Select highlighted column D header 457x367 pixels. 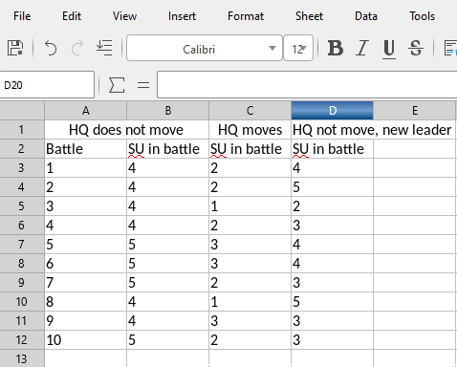(332, 111)
